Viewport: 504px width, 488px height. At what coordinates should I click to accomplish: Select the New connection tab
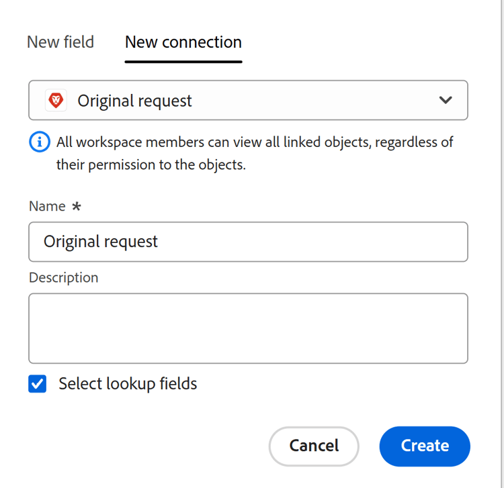pyautogui.click(x=183, y=42)
